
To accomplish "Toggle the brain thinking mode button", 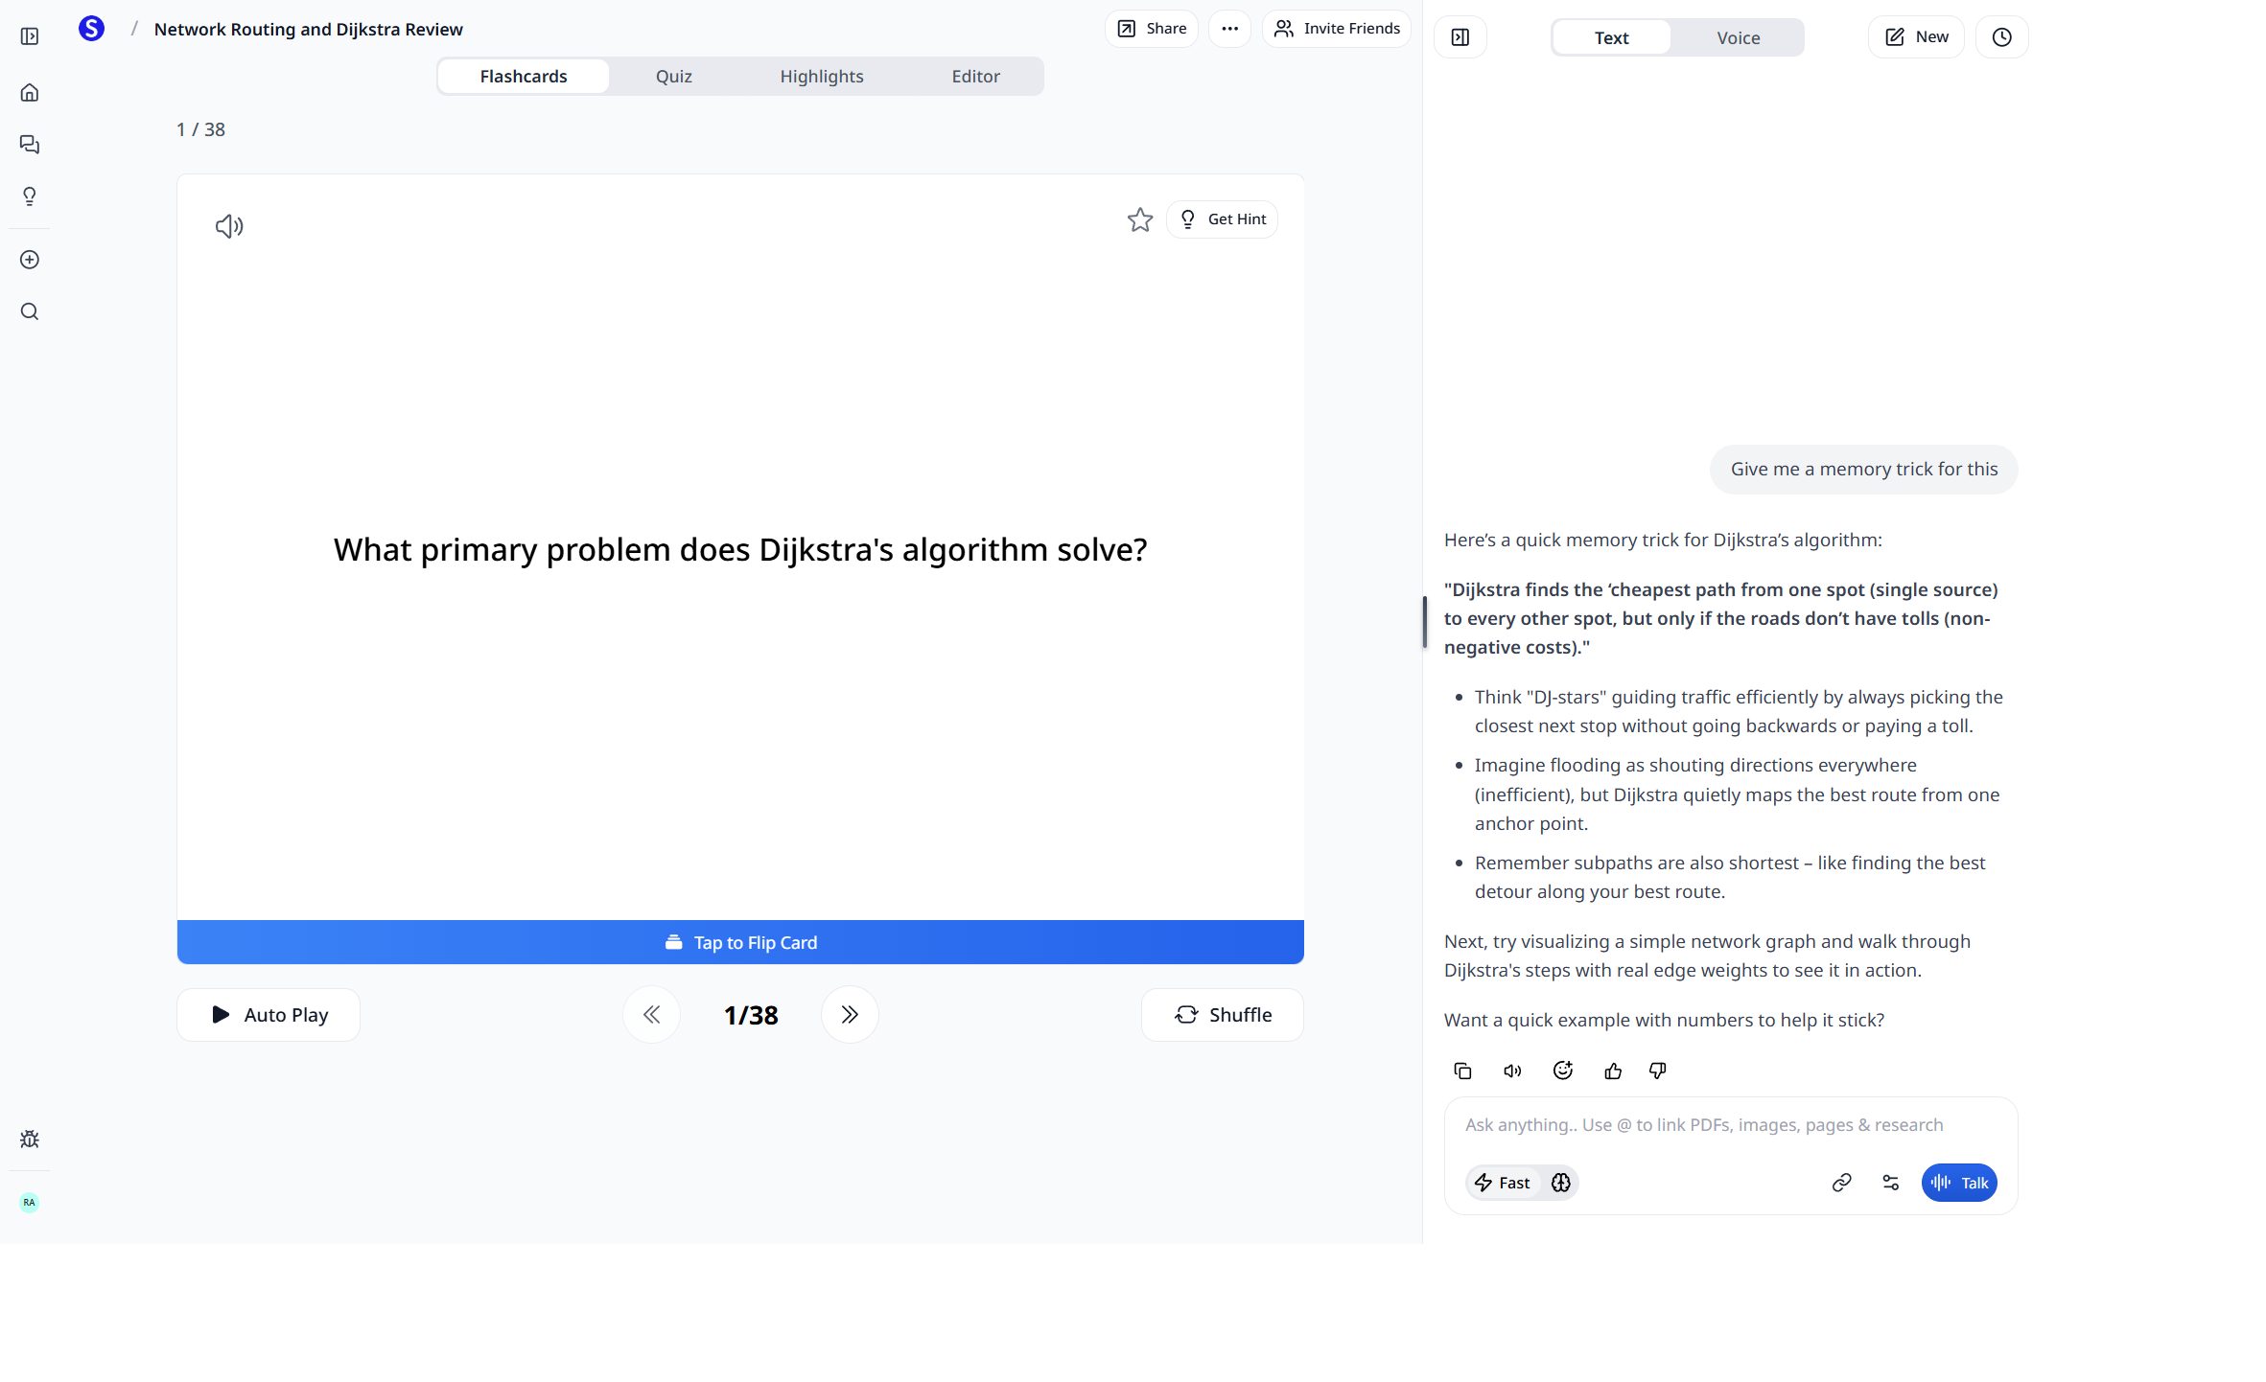I will click(1560, 1183).
